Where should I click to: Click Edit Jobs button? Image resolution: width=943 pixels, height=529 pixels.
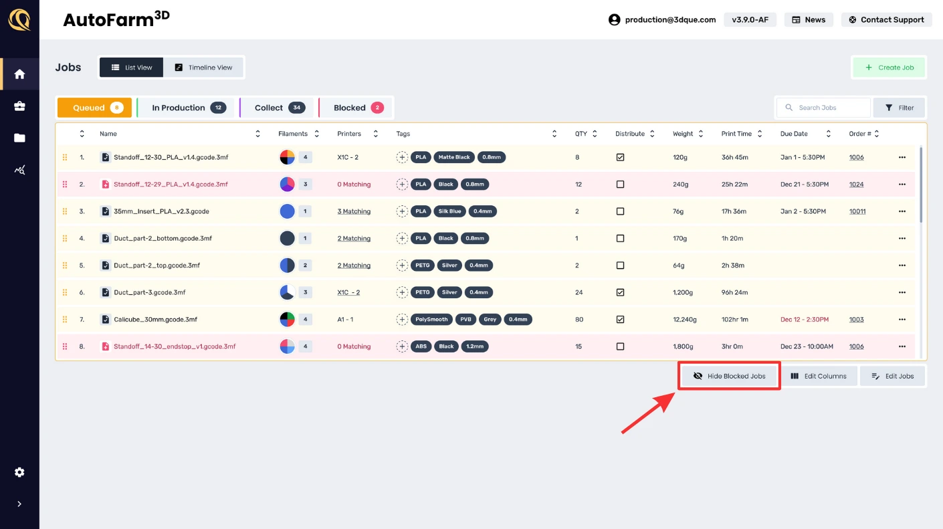coord(892,376)
